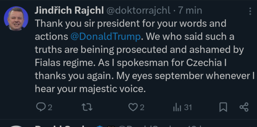
Task: Share the tweet via share icon
Action: pyautogui.click(x=244, y=107)
